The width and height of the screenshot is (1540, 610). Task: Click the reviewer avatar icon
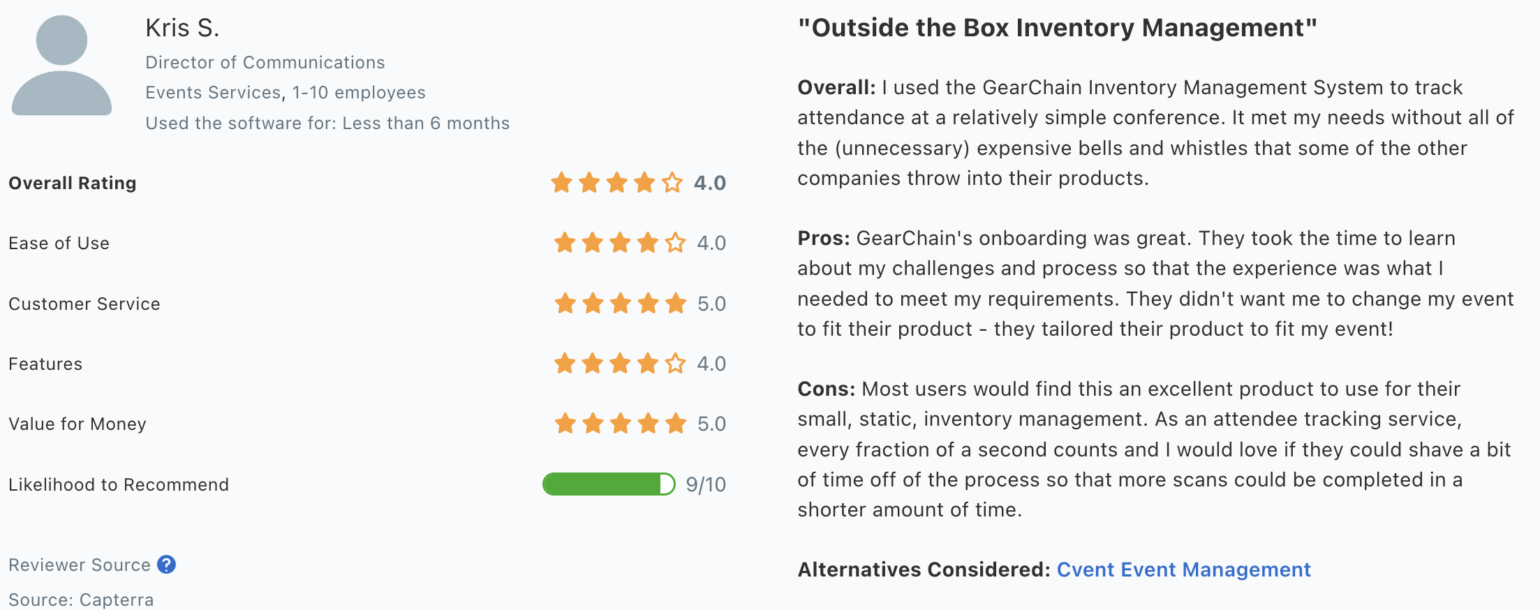[61, 66]
